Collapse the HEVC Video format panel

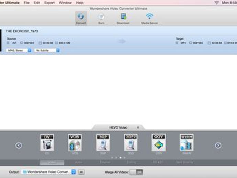click(x=138, y=127)
